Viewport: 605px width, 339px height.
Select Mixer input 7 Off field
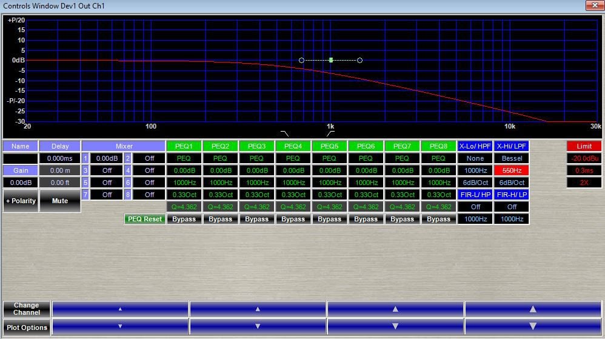click(x=107, y=195)
